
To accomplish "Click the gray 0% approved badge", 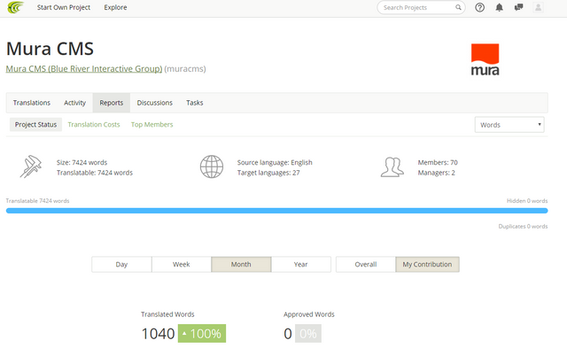I will tap(308, 333).
